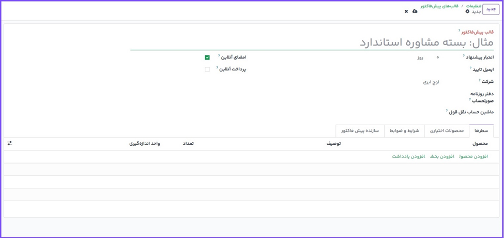This screenshot has width=504, height=238.
Task: Uncheck the امضای آنلاین checkbox
Action: 207,57
